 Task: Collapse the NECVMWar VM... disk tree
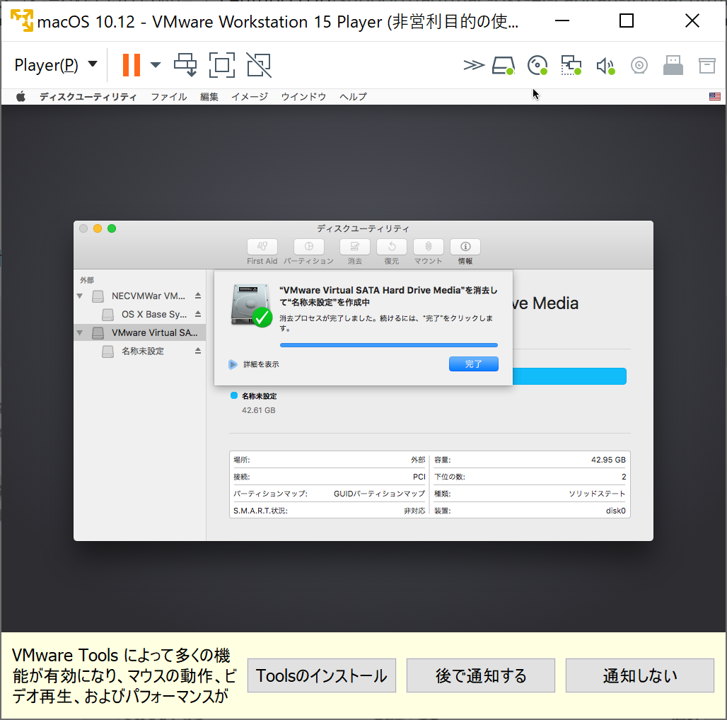tap(80, 296)
